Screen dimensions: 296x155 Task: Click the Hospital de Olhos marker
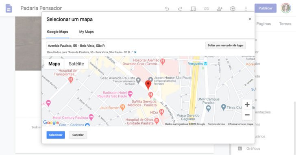tap(157, 121)
